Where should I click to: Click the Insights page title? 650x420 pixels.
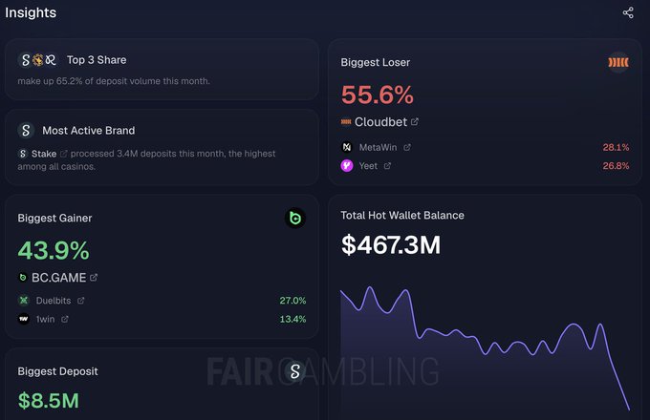pyautogui.click(x=31, y=12)
